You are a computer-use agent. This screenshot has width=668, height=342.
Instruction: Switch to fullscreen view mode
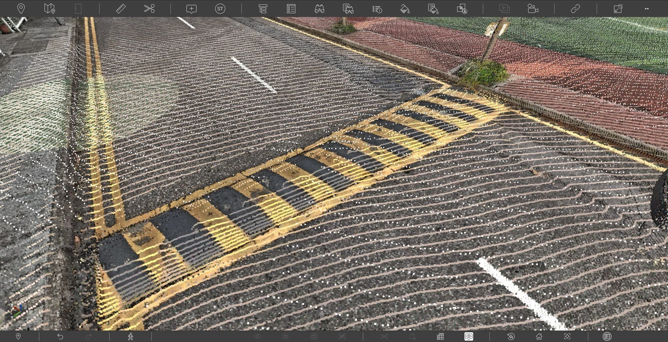click(619, 9)
